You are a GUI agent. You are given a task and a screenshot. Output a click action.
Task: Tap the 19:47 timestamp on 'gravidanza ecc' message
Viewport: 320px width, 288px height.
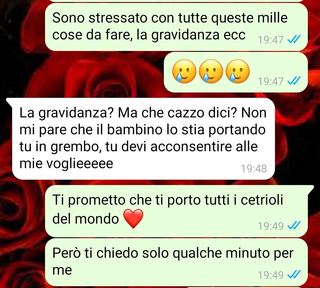(271, 40)
